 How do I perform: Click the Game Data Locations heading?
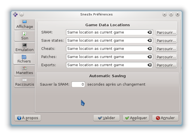click(108, 25)
